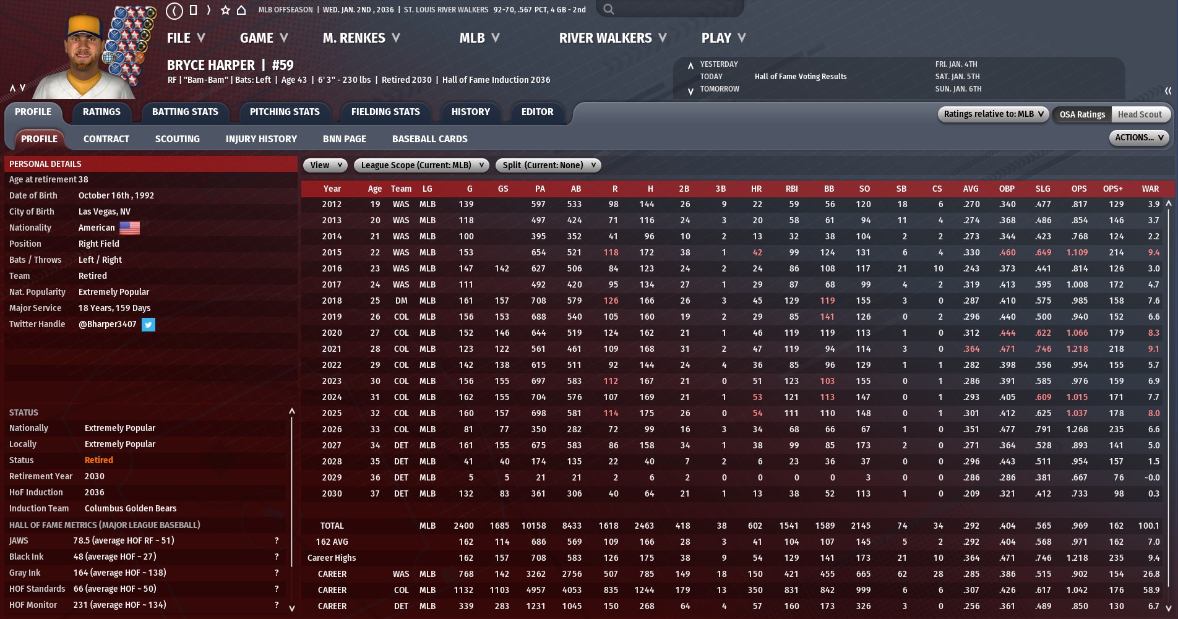
Task: Switch to the BATTING STATS tab
Action: pyautogui.click(x=185, y=112)
